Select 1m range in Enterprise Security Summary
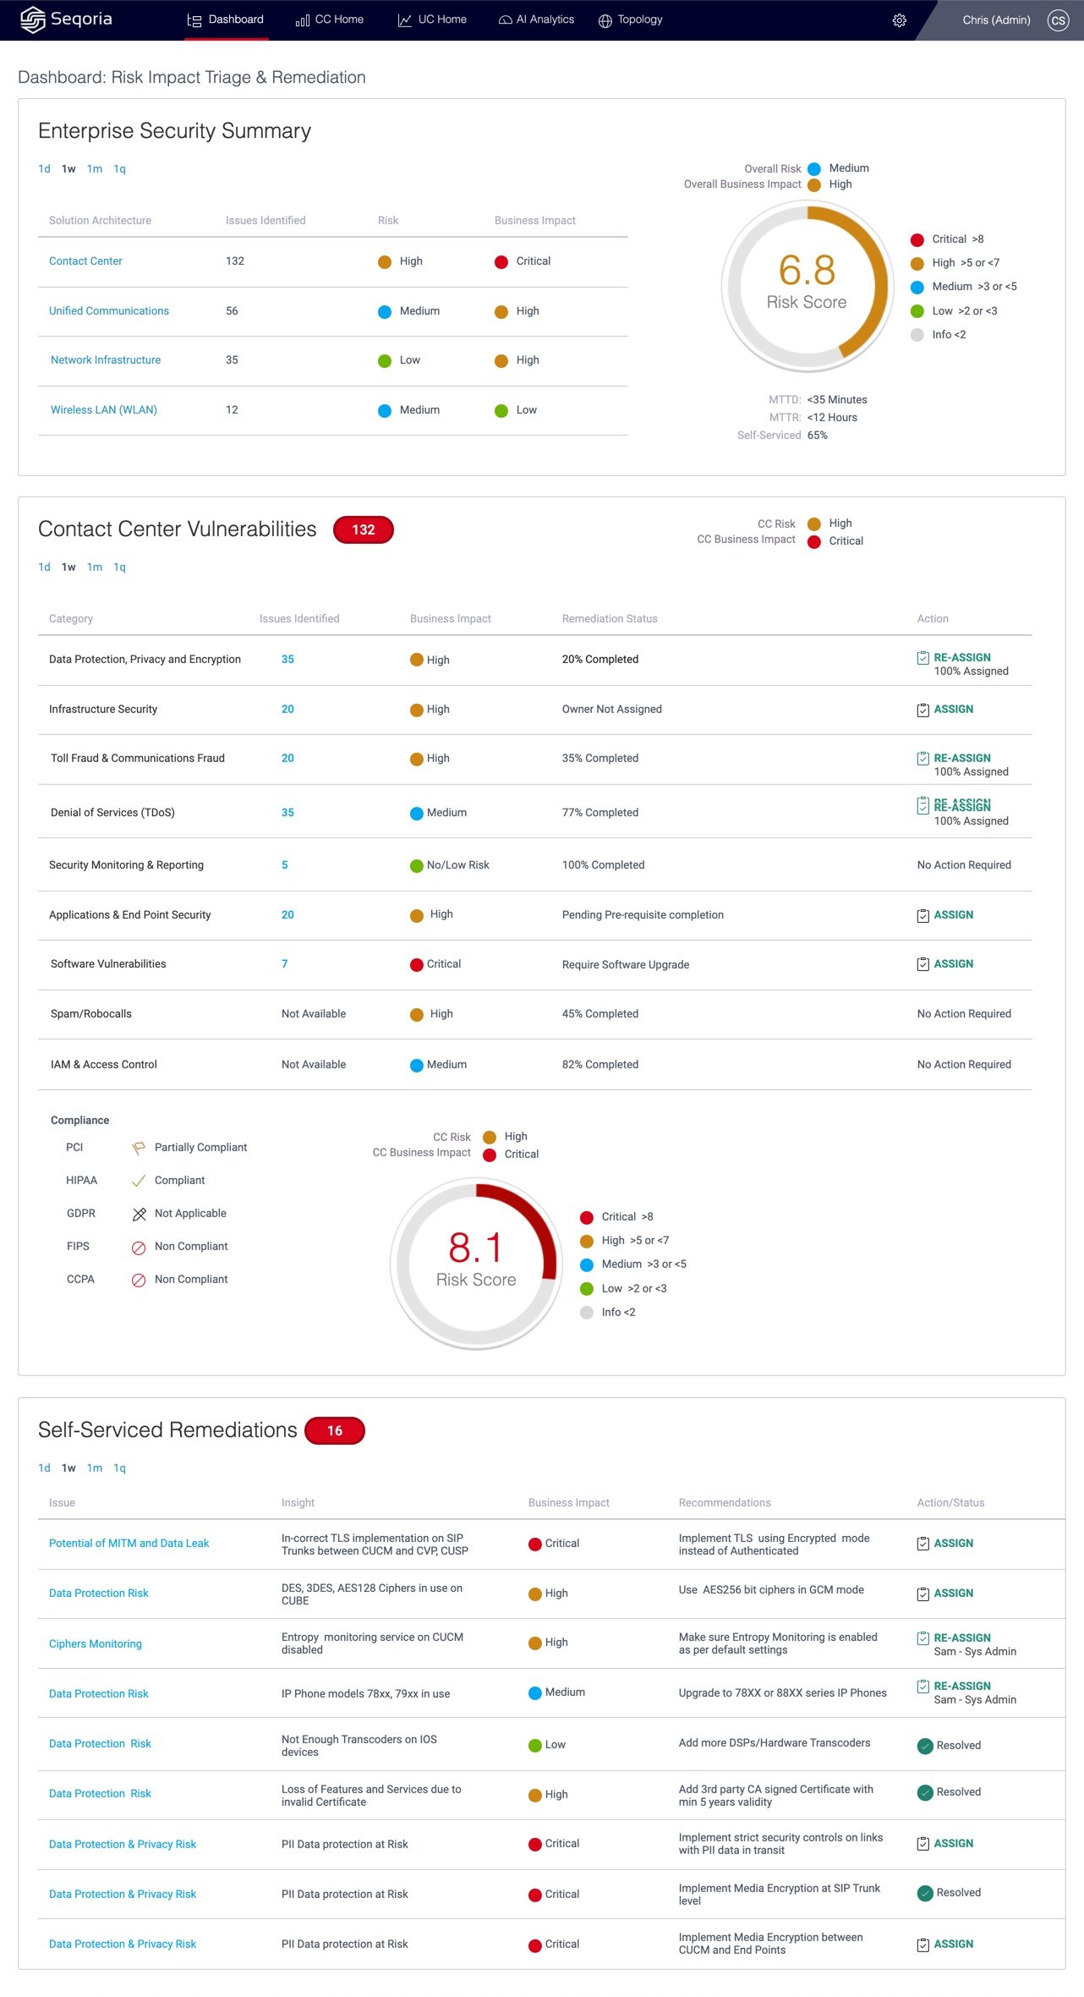Screen dimensions: 1084x1997 tap(95, 169)
